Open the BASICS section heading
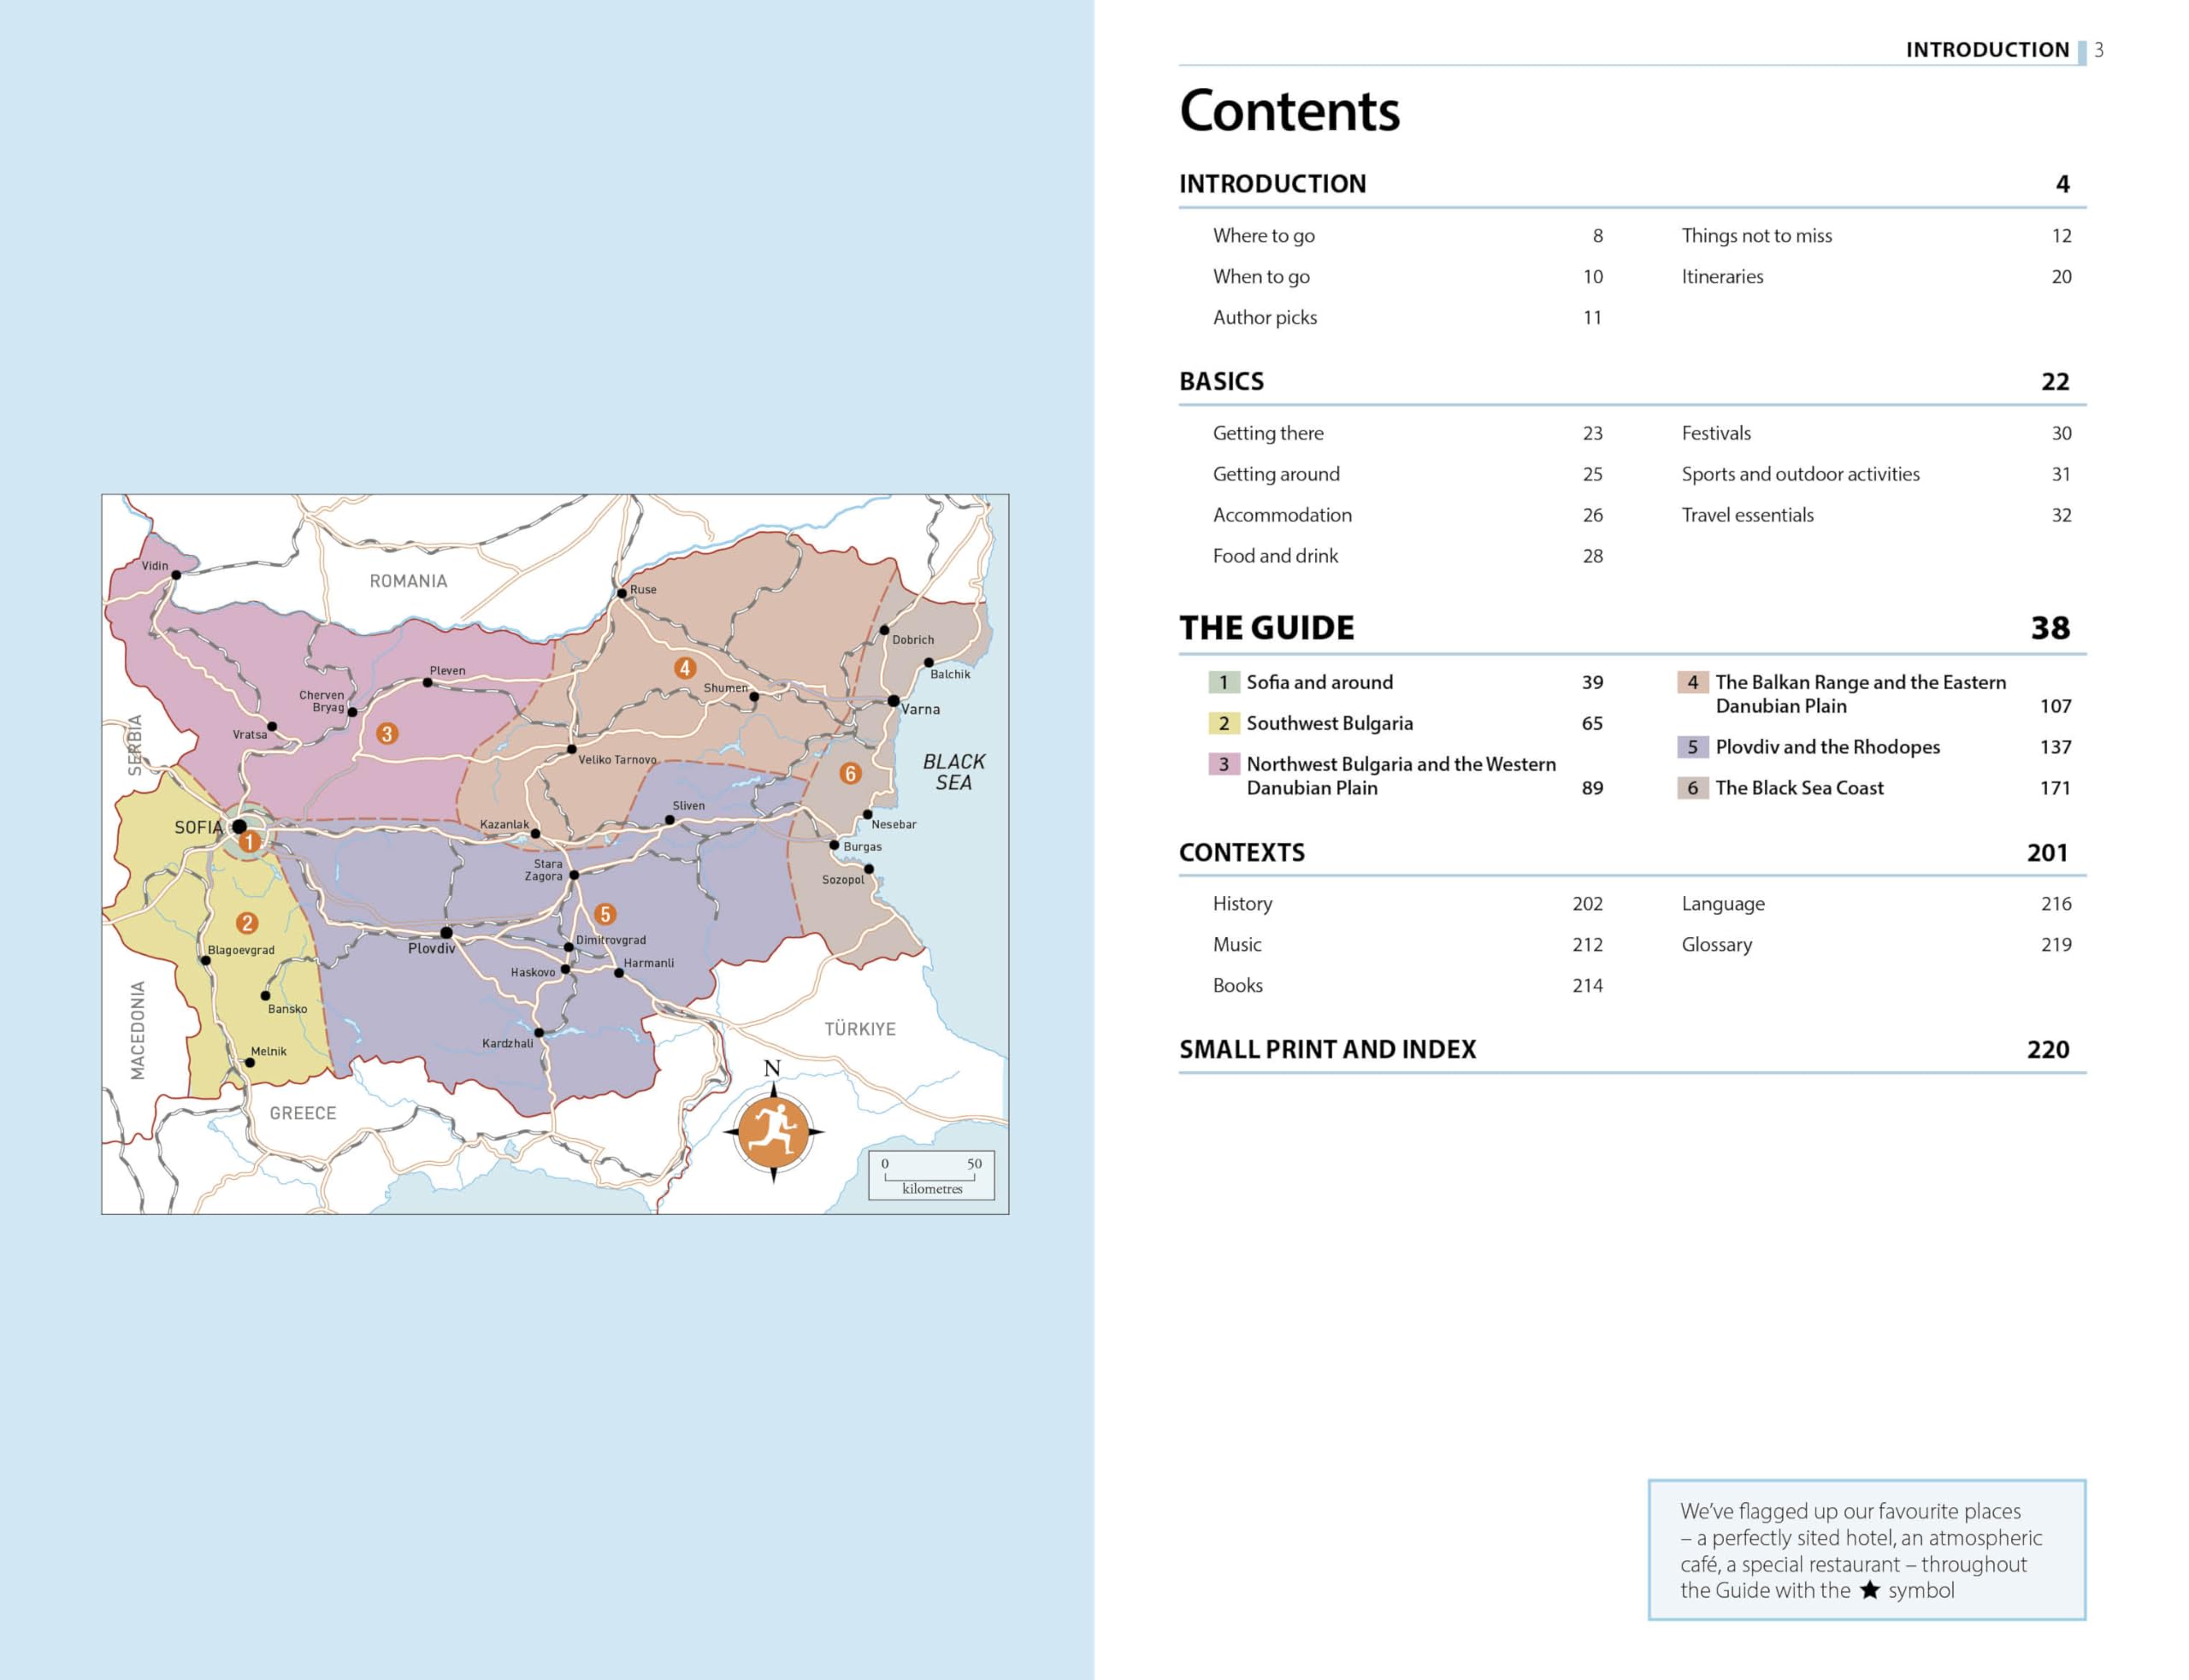This screenshot has height=1680, width=2189. click(x=1221, y=381)
